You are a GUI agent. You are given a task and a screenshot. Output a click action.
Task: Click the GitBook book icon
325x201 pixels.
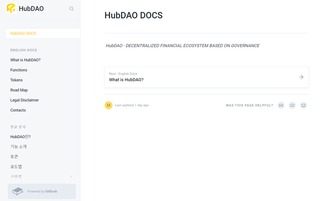[x=18, y=191]
